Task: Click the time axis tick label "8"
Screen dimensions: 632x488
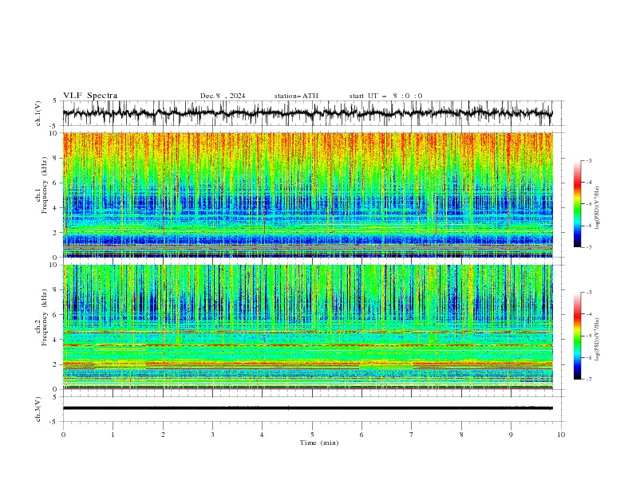Action: point(461,435)
